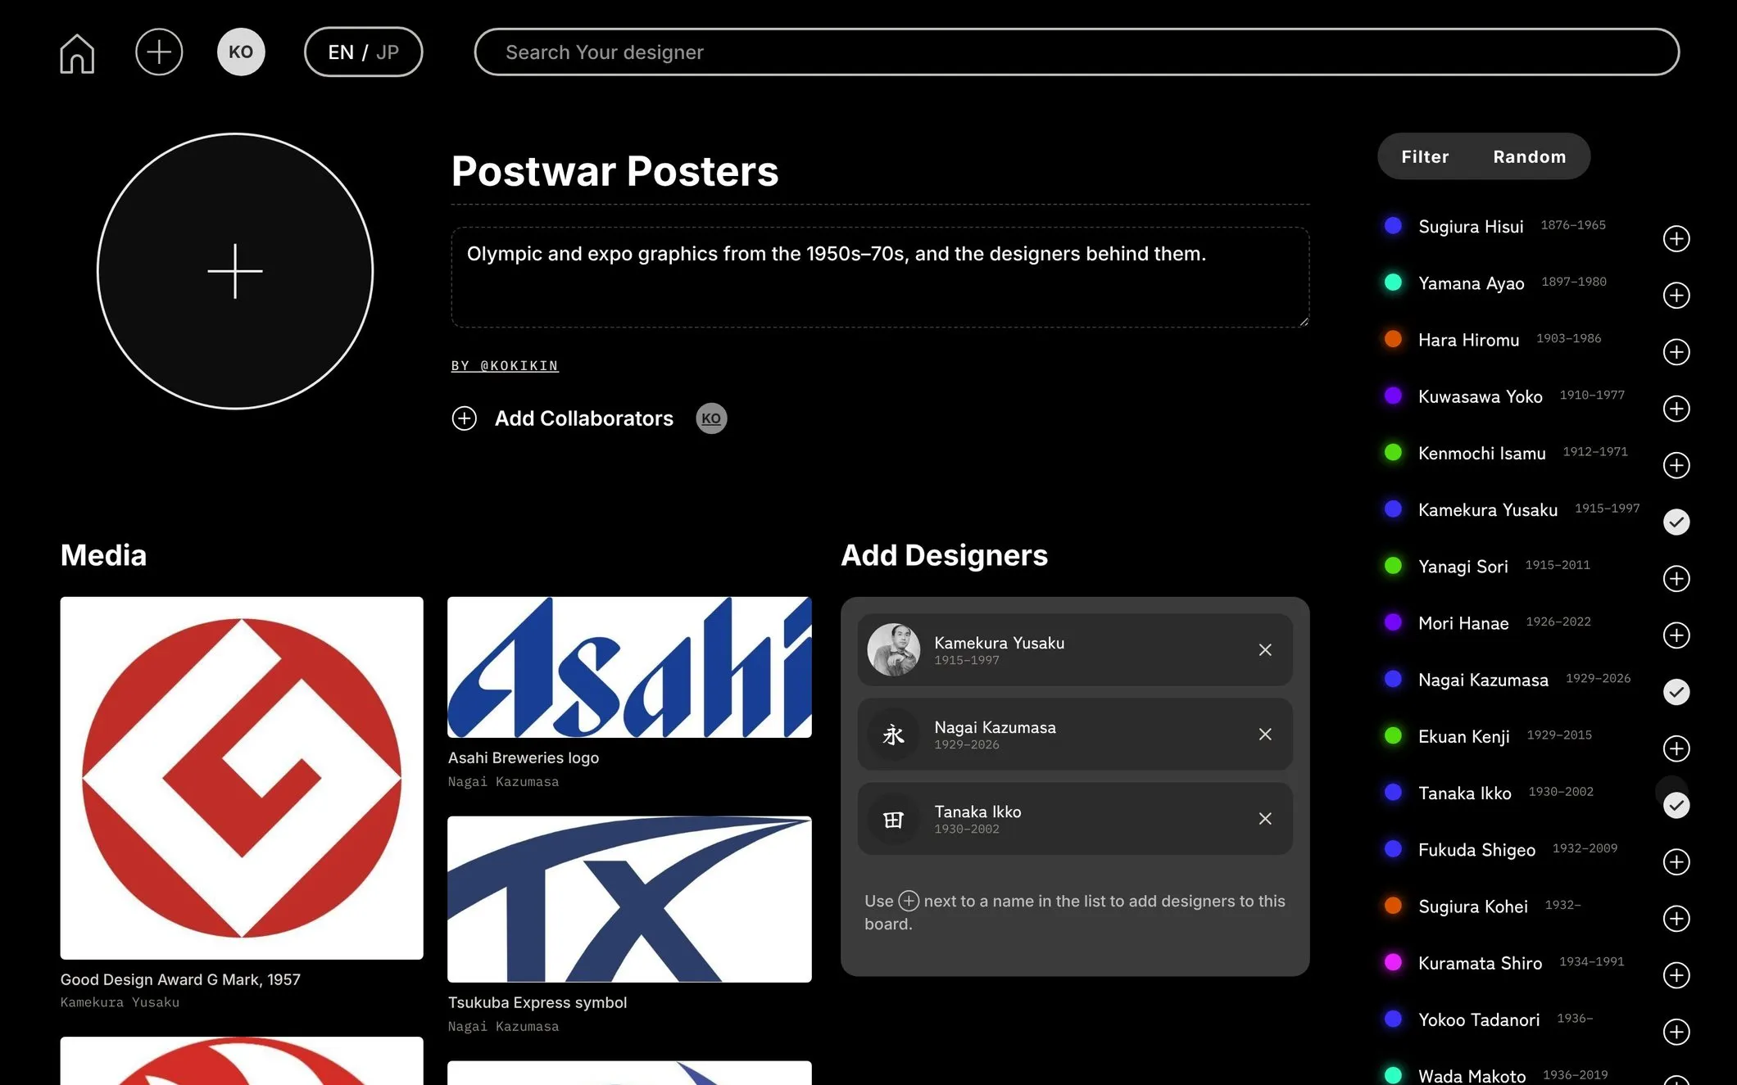The height and width of the screenshot is (1085, 1737).
Task: Add Mori Hanae to the board
Action: [1676, 635]
